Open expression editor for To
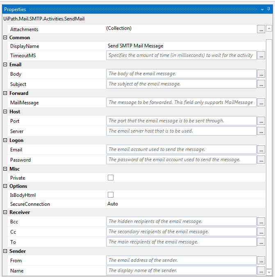This screenshot has width=275, height=277. click(261, 242)
